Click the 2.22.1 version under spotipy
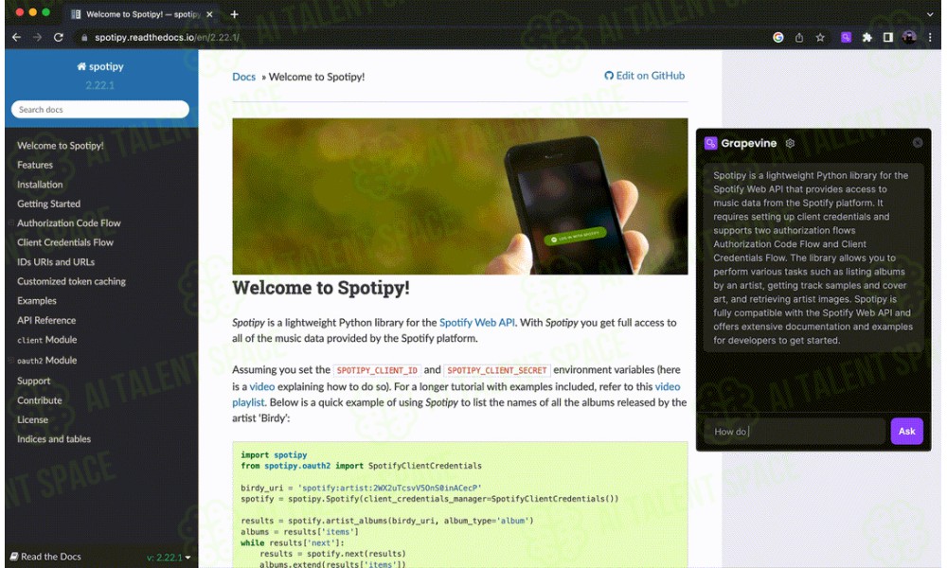947x568 pixels. [100, 85]
